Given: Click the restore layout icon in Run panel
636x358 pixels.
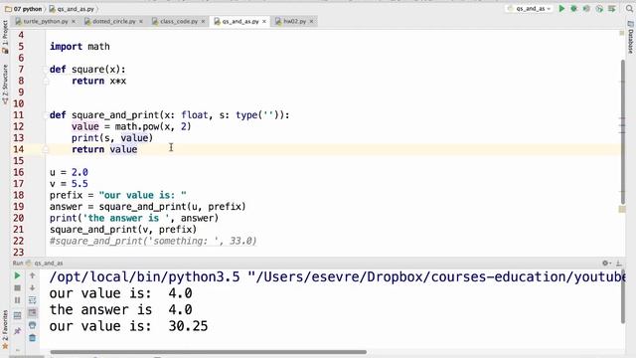Looking at the screenshot, I should click(x=17, y=315).
